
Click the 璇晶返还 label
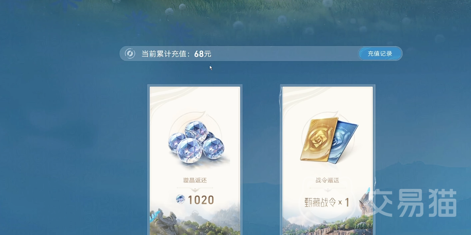point(195,181)
